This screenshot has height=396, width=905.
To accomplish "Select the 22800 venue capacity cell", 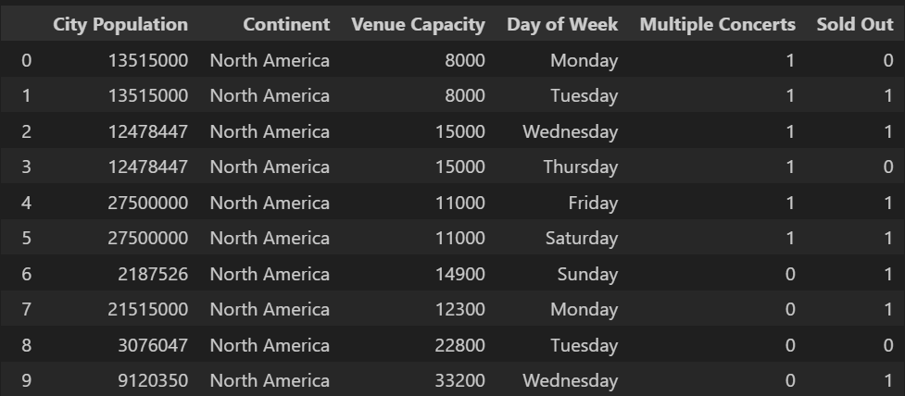I will click(x=460, y=345).
